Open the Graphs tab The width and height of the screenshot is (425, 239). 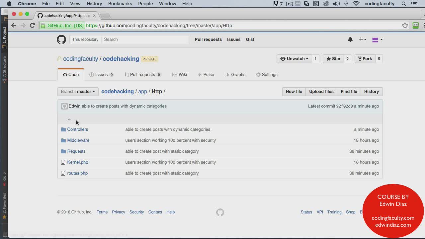[x=235, y=75]
